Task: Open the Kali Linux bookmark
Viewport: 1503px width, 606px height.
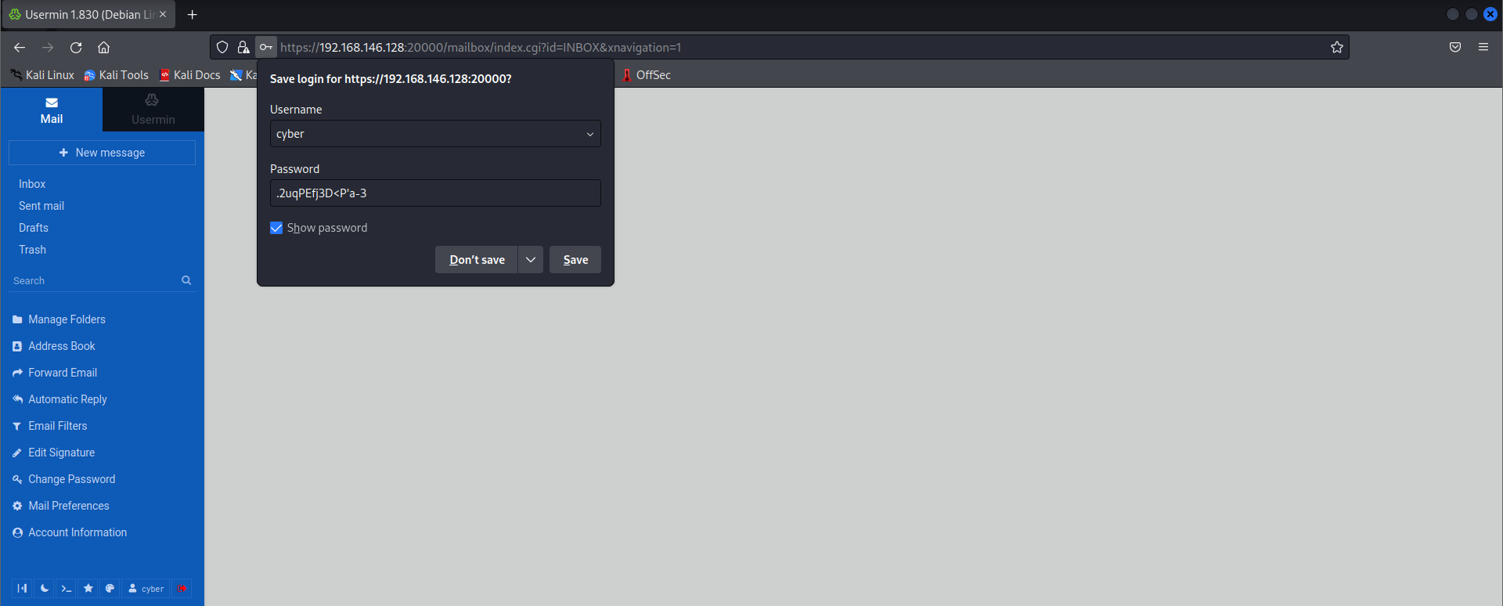Action: click(x=42, y=75)
